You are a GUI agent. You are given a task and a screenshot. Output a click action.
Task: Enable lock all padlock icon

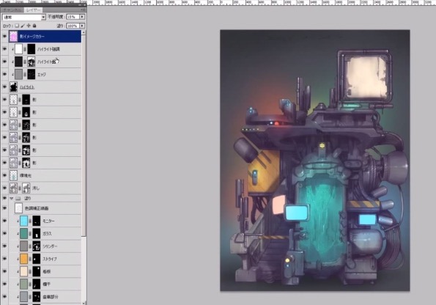click(34, 26)
